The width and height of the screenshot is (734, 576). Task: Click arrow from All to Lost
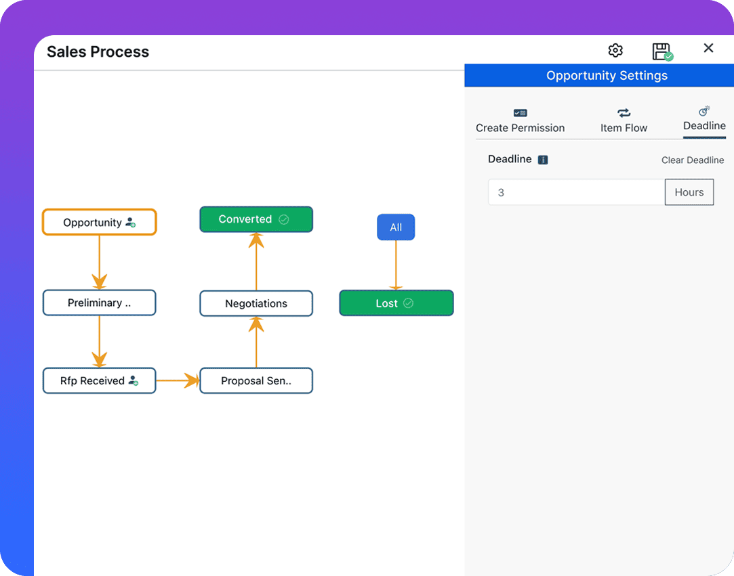[396, 265]
